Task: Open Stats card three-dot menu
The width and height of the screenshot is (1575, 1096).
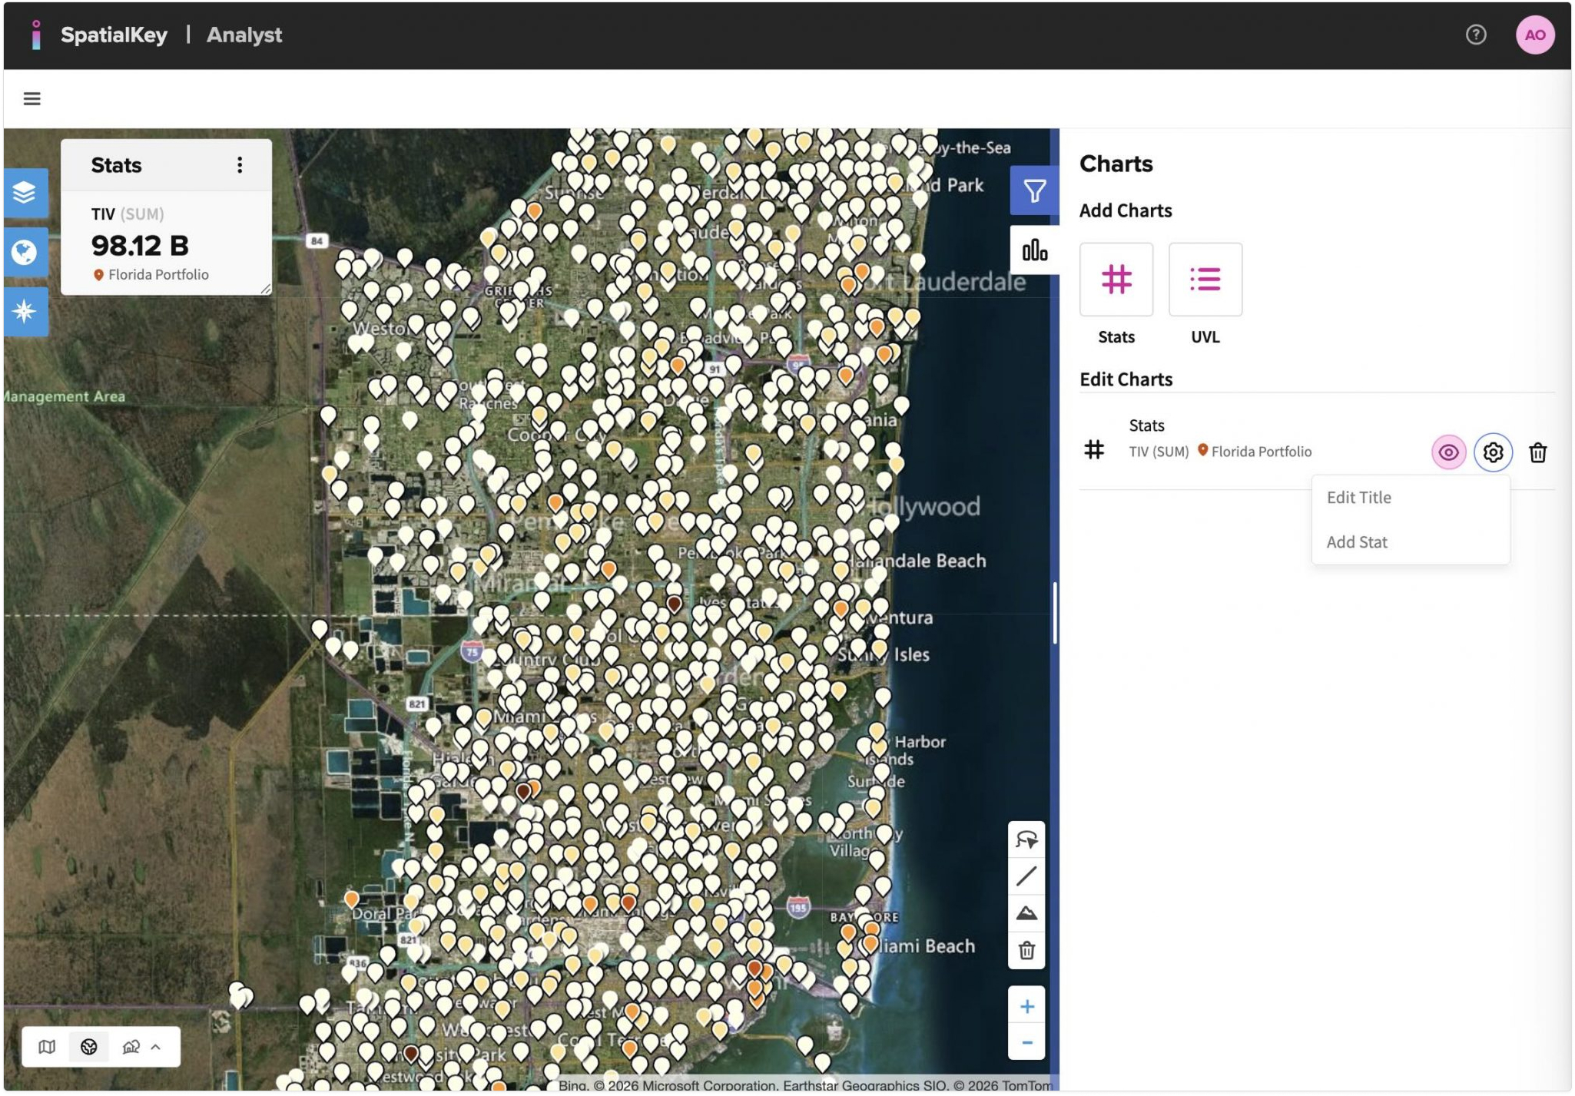Action: 240,165
